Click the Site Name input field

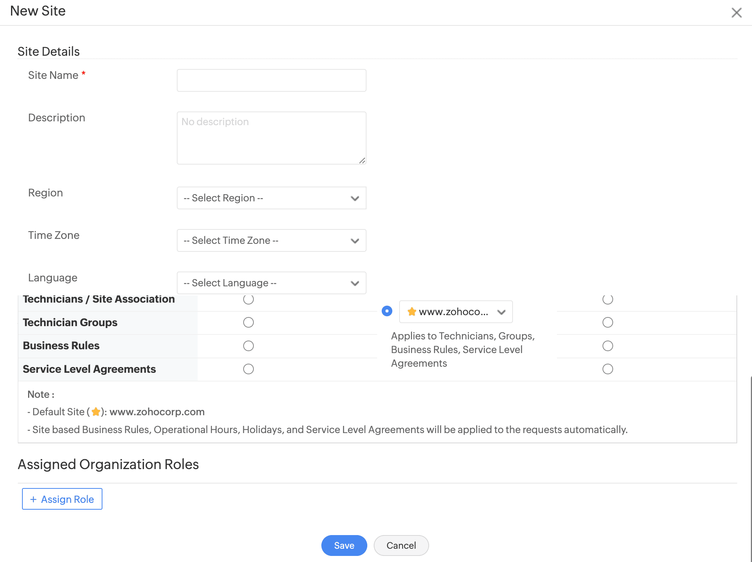pos(271,80)
